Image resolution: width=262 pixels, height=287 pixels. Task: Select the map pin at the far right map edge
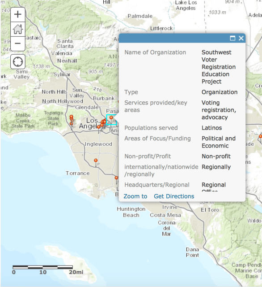click(260, 137)
